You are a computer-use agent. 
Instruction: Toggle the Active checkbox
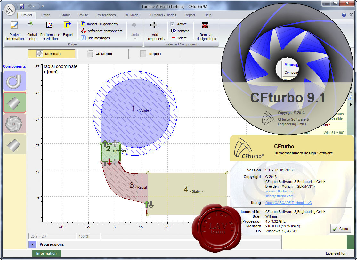[173, 24]
